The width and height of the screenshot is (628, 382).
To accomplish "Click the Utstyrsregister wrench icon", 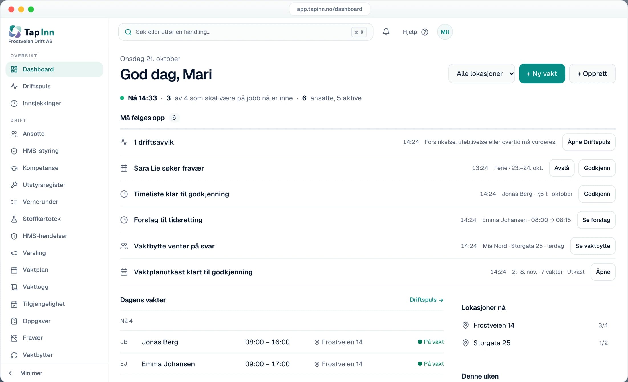I will click(x=14, y=185).
